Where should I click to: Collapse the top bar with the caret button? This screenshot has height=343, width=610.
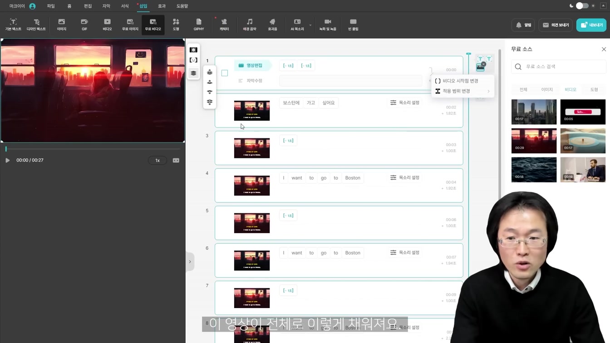(603, 6)
